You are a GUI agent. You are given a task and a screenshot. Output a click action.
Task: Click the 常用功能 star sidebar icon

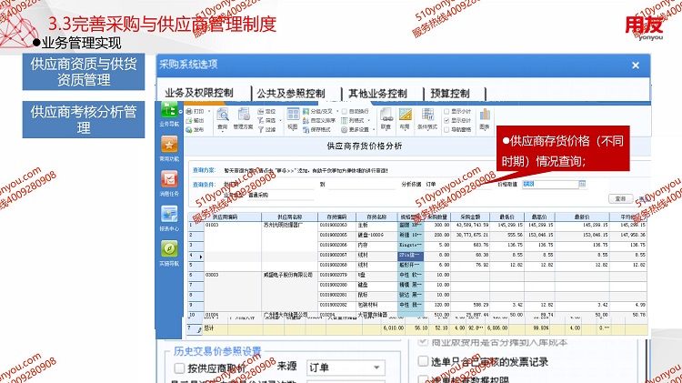[169, 147]
